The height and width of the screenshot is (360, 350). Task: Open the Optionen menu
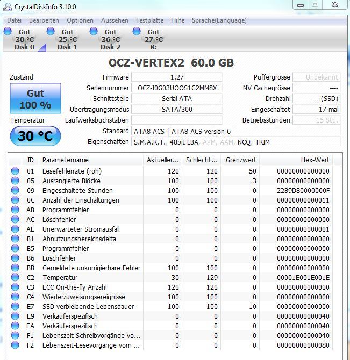[80, 20]
